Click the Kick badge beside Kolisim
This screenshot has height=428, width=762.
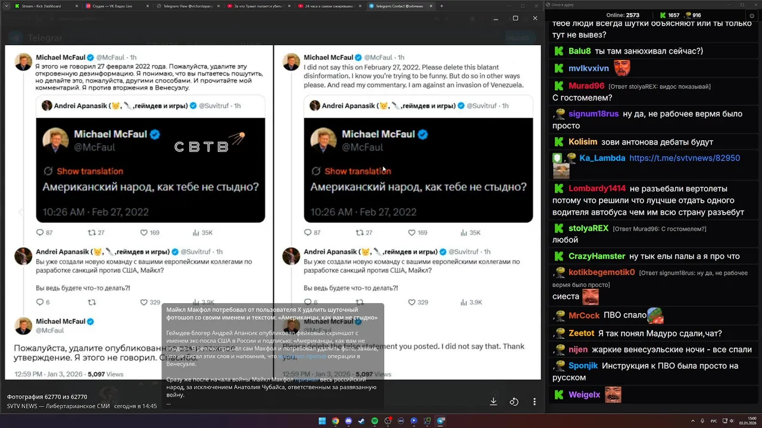(x=558, y=142)
